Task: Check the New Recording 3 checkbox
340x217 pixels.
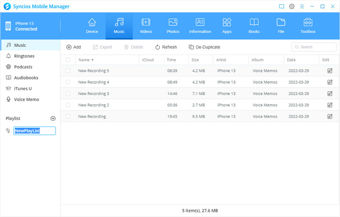Action: tap(68, 94)
